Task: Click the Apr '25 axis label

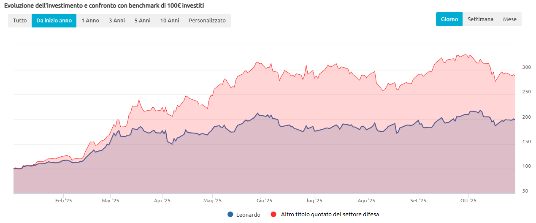Action: [x=162, y=201]
